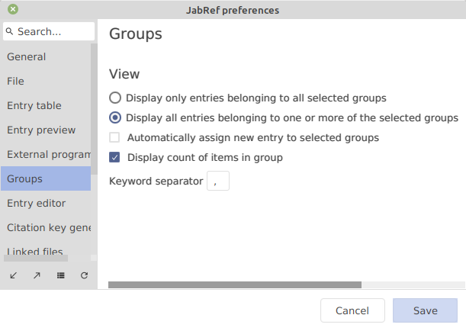Click the green window icon in title bar
466x331 pixels.
(x=13, y=10)
